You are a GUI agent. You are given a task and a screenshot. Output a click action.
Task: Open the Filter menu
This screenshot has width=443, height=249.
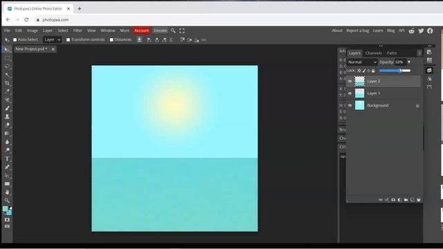point(78,30)
